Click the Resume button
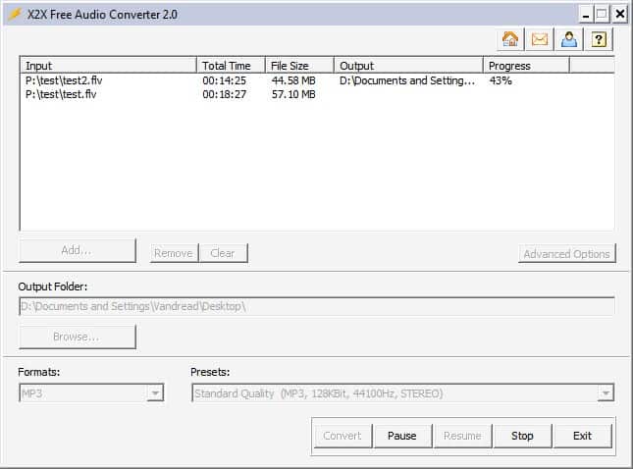Image resolution: width=633 pixels, height=469 pixels. click(462, 436)
